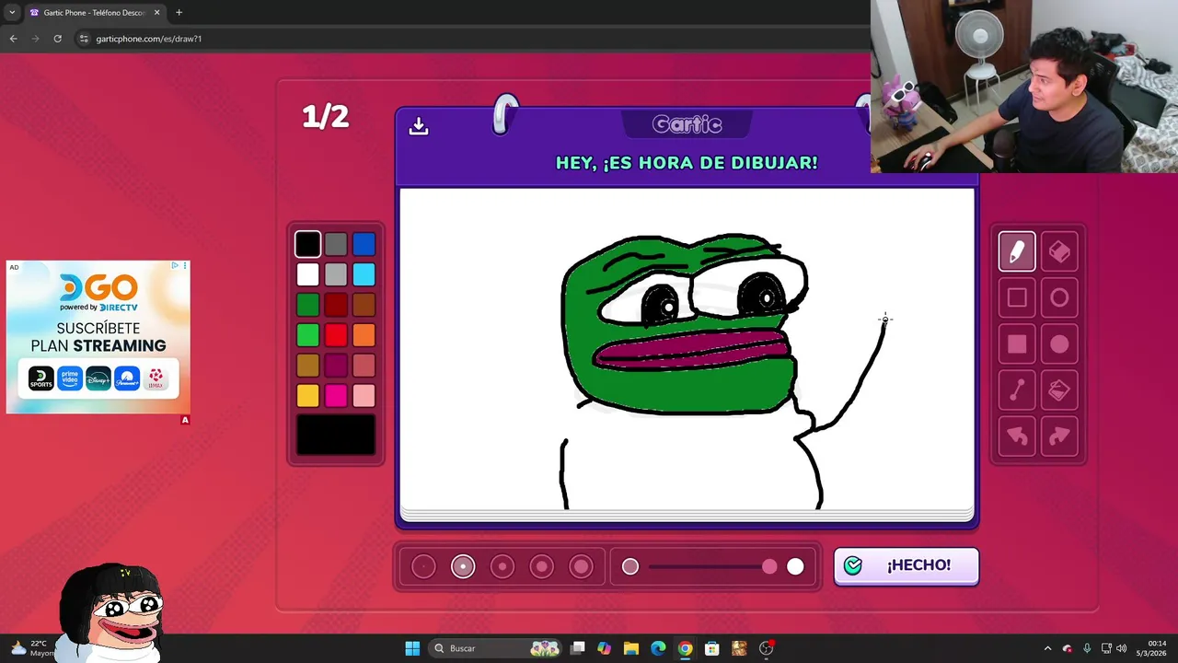Select the eraser tool
1178x663 pixels.
[1059, 251]
